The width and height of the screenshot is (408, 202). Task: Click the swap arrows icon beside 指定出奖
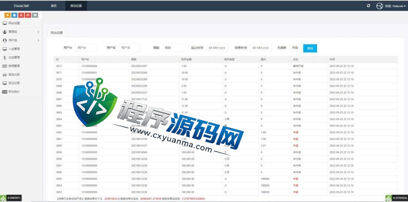pyautogui.click(x=5, y=74)
